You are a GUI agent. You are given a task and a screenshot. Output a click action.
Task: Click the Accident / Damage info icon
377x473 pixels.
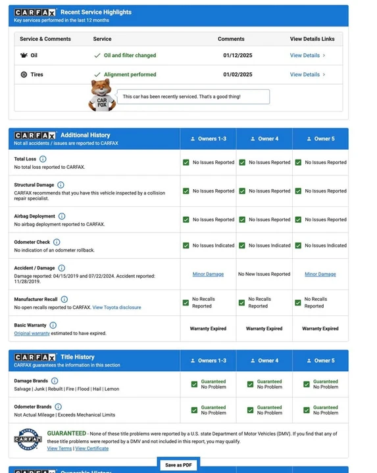[x=61, y=268]
